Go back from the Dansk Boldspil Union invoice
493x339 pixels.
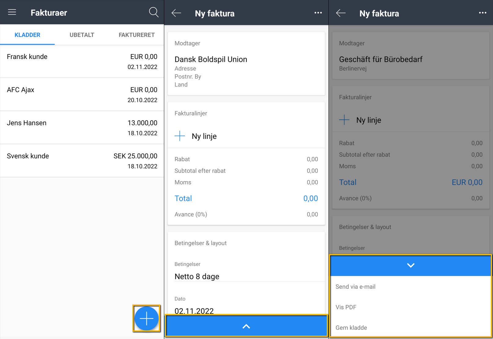click(x=176, y=13)
